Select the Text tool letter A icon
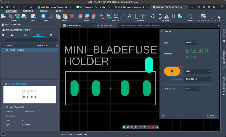Viewport: 226px width, 137px height. click(129, 16)
